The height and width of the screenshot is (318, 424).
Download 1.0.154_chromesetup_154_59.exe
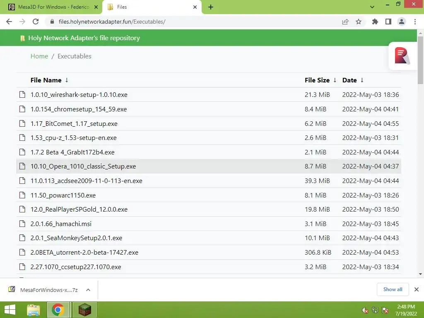tap(78, 109)
